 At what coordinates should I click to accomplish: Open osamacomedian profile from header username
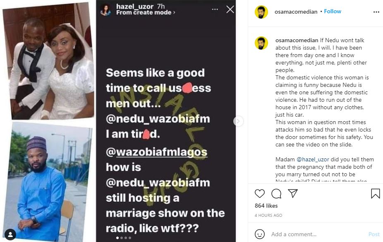pos(296,12)
